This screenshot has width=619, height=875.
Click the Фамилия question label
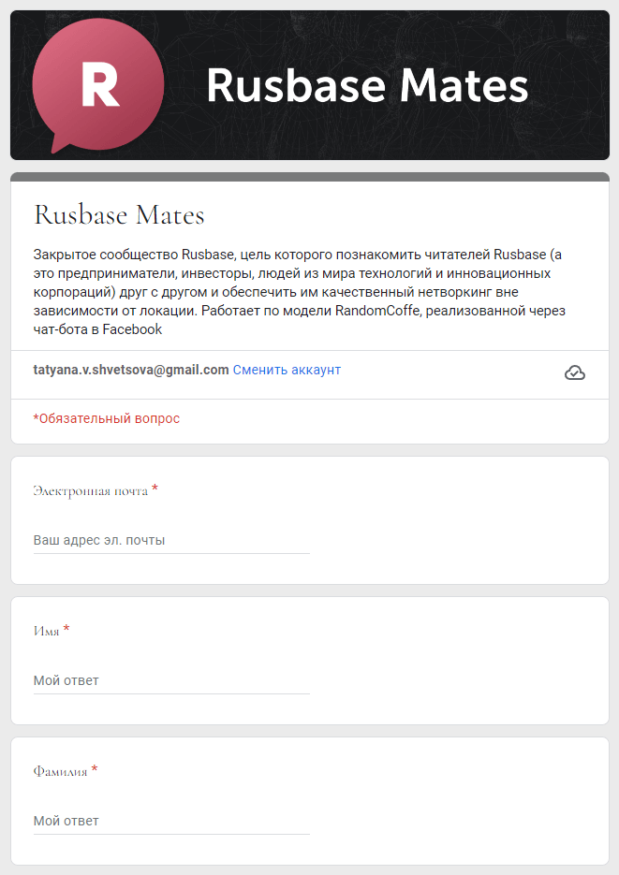(60, 772)
